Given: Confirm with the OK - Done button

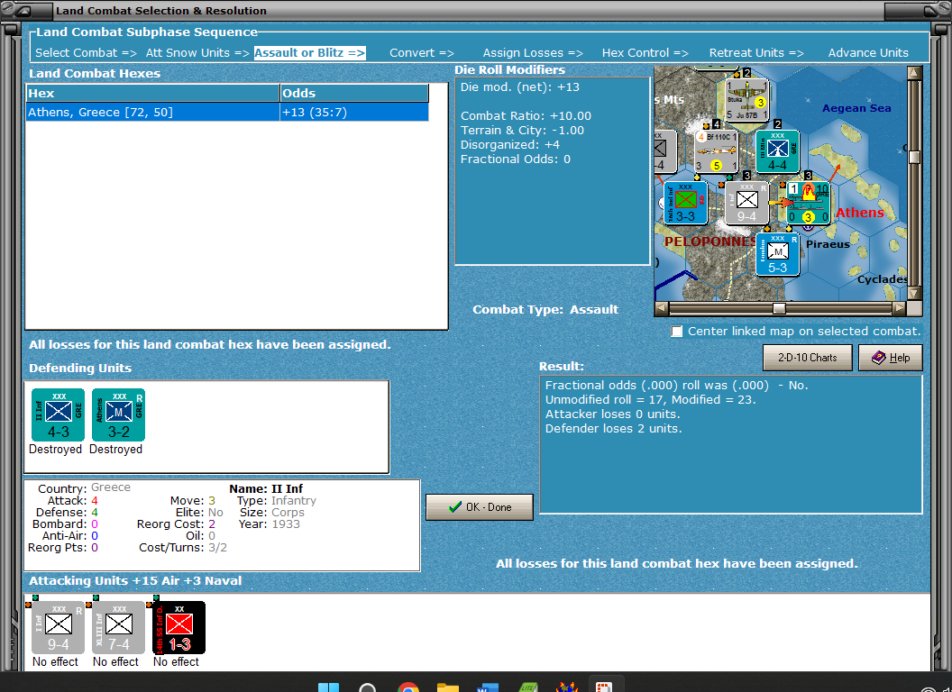Looking at the screenshot, I should pos(479,507).
